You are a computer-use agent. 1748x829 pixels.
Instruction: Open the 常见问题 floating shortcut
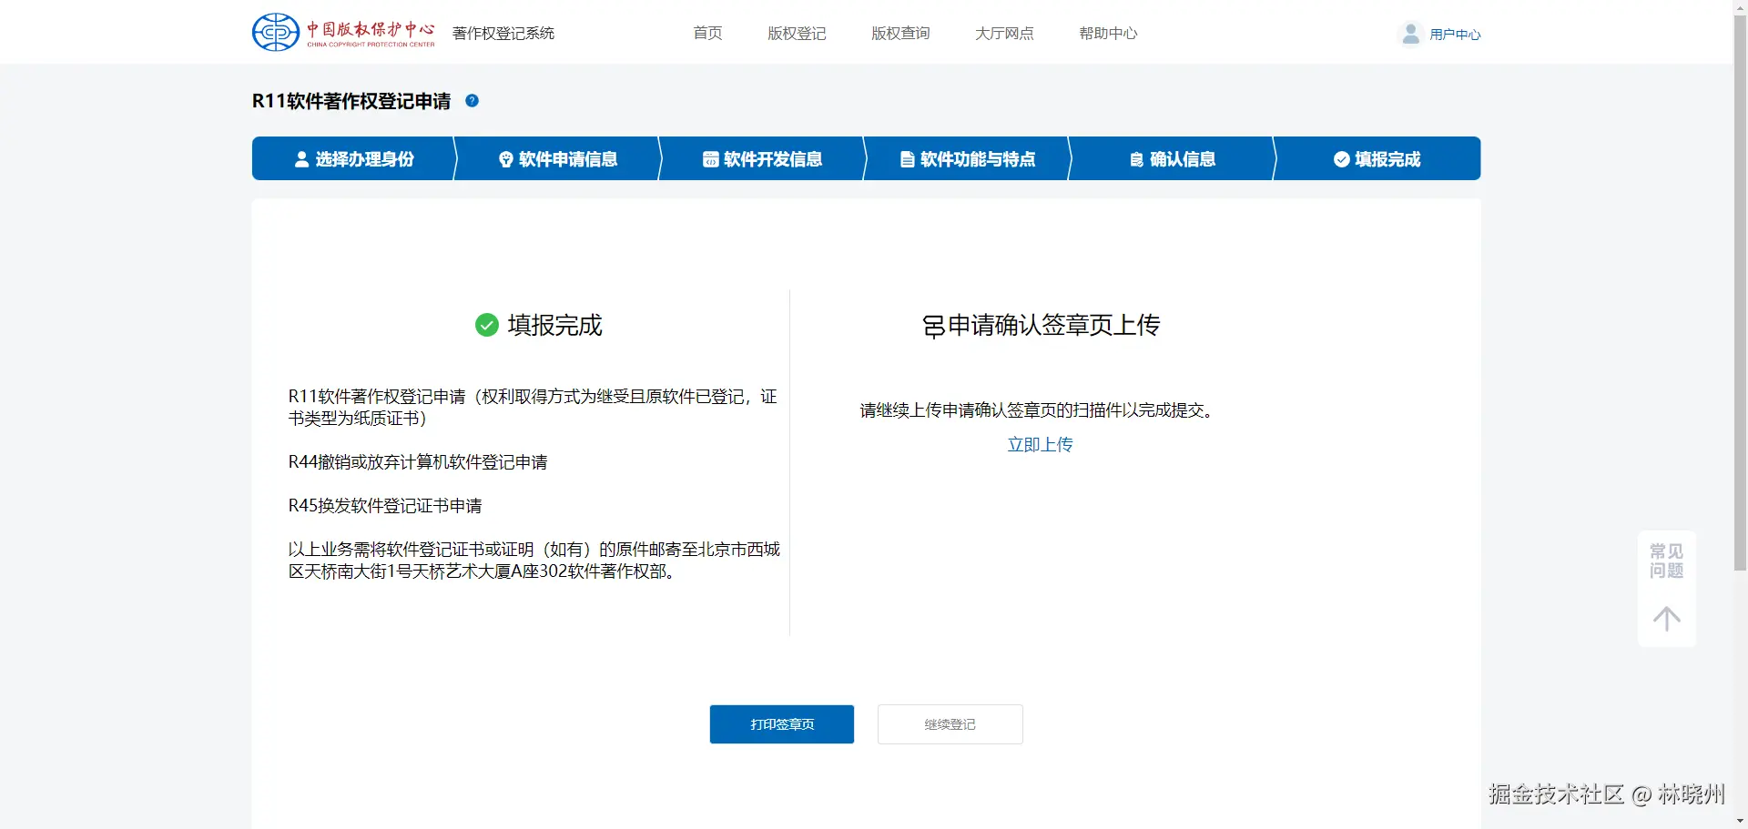1666,561
